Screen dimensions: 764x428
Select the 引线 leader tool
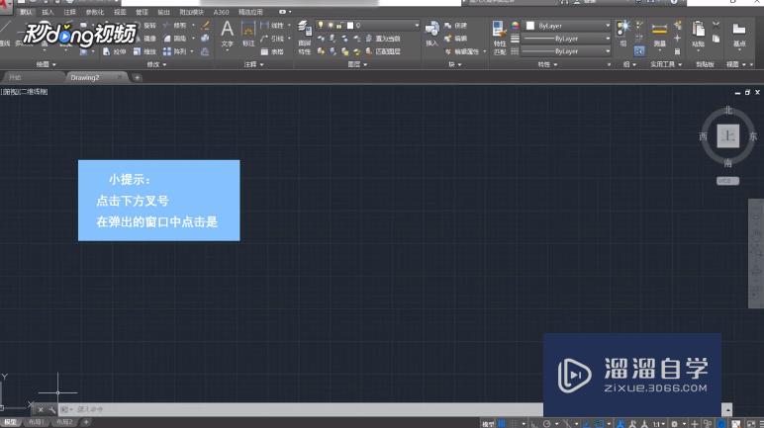(272, 38)
